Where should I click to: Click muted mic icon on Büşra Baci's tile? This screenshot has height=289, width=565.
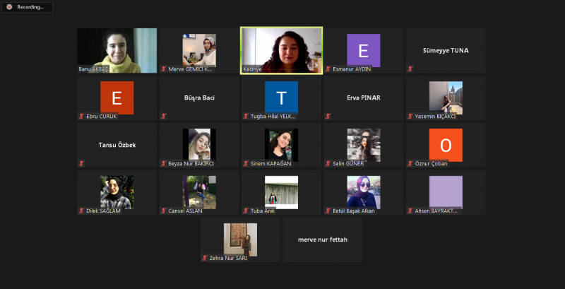point(164,116)
